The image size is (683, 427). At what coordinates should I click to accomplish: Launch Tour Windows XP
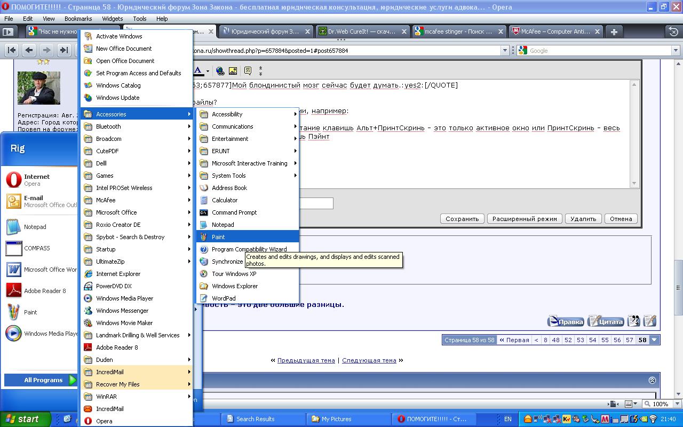(x=248, y=274)
